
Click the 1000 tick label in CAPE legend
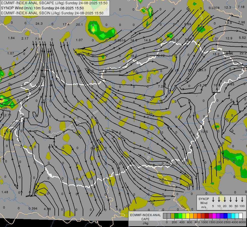coord(204,222)
